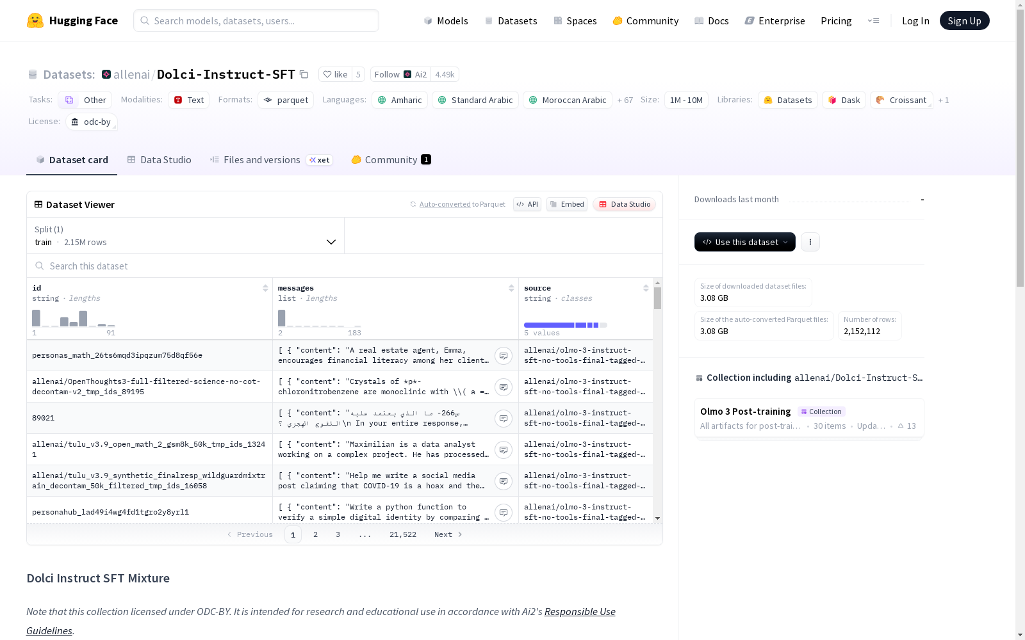
Task: Open the navigation overflow menu icon
Action: [873, 20]
